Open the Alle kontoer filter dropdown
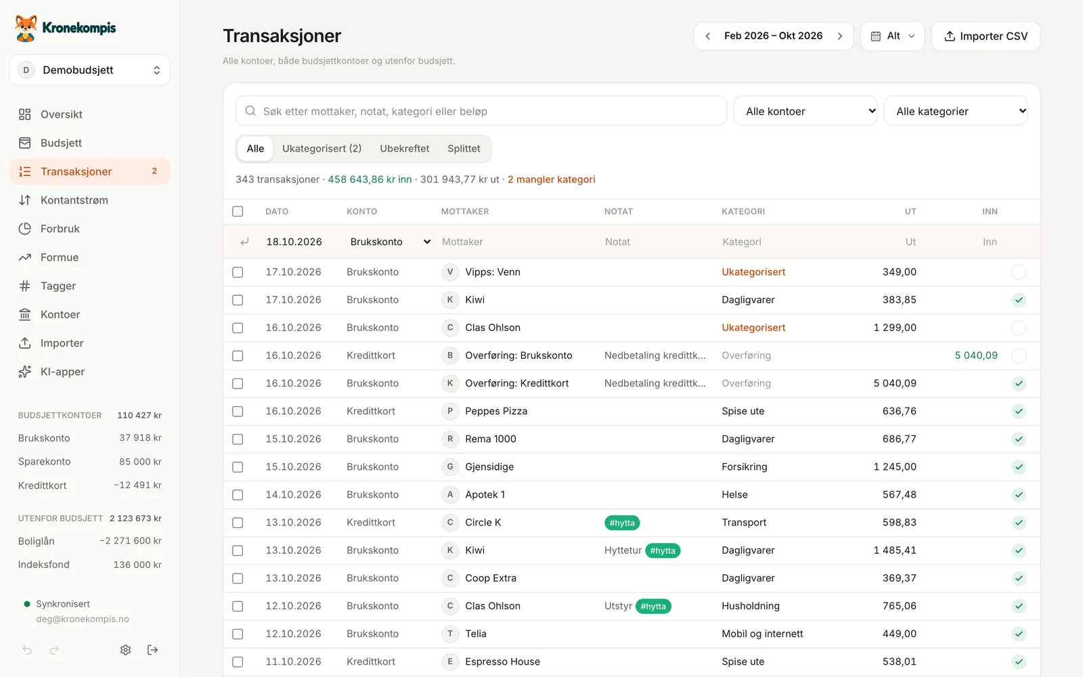1083x677 pixels. point(805,111)
